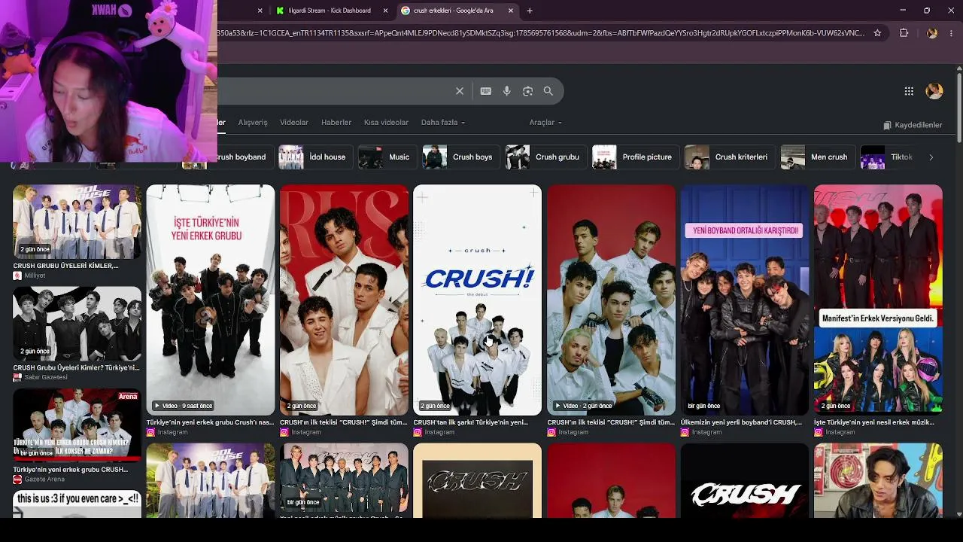Expand the Araçlar tools dropdown
This screenshot has width=963, height=542.
(545, 123)
